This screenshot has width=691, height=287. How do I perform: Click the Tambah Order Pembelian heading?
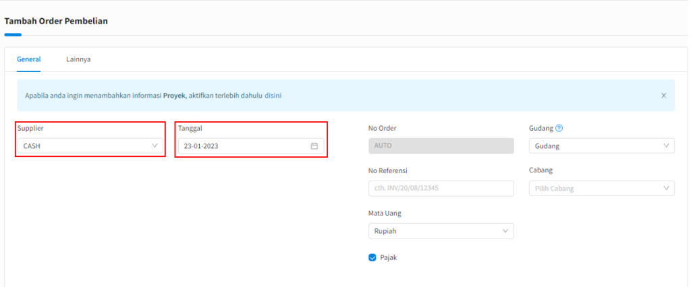(56, 21)
